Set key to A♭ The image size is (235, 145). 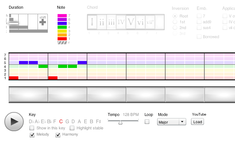[x=38, y=121]
